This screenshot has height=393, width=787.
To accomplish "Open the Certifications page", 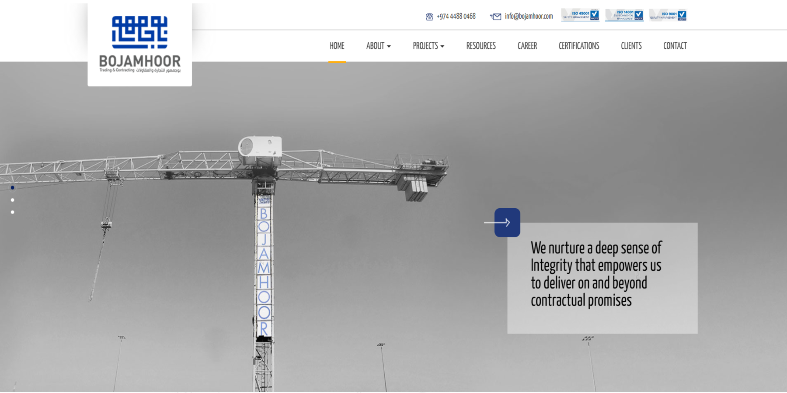I will (x=578, y=46).
